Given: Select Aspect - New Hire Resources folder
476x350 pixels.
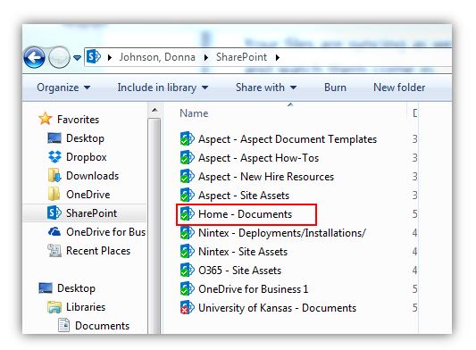Looking at the screenshot, I should pyautogui.click(x=266, y=177).
